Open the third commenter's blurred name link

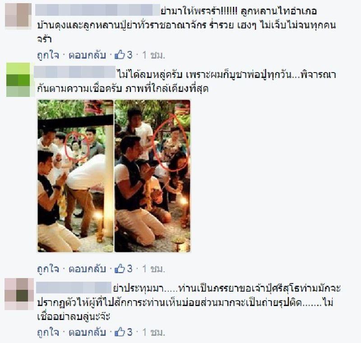pos(74,288)
